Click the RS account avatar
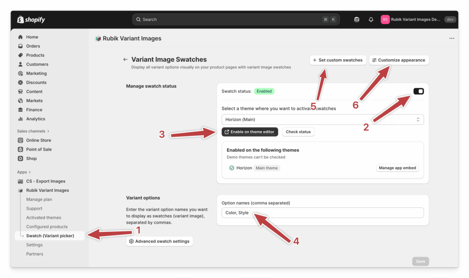469x278 pixels. tap(385, 19)
